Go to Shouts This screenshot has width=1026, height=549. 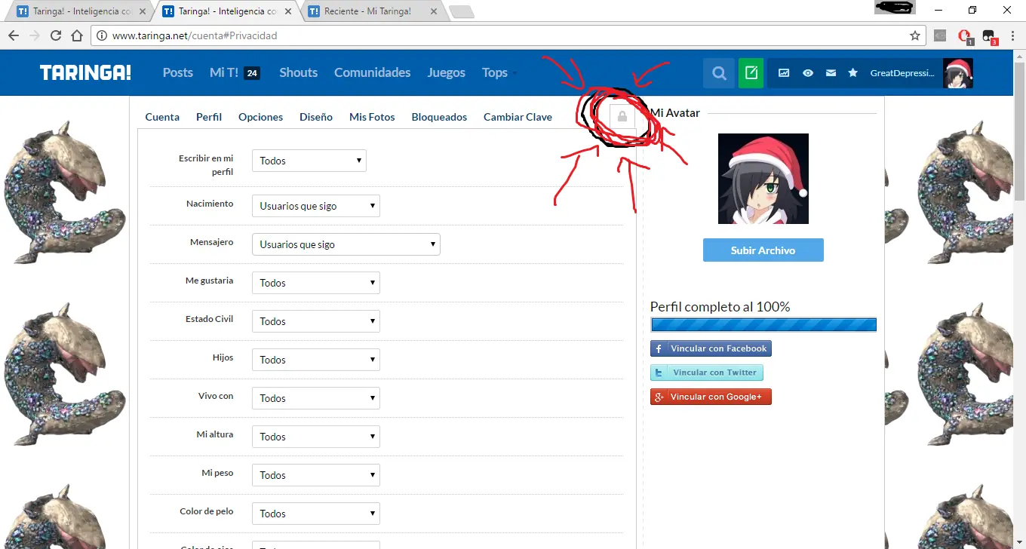click(x=299, y=72)
